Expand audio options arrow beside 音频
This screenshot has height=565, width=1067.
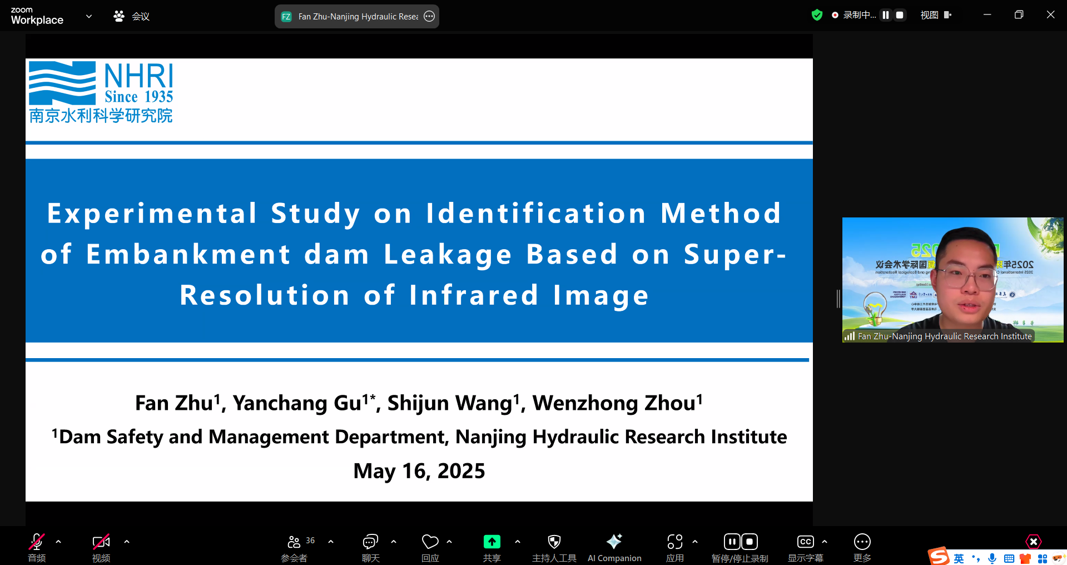coord(58,542)
